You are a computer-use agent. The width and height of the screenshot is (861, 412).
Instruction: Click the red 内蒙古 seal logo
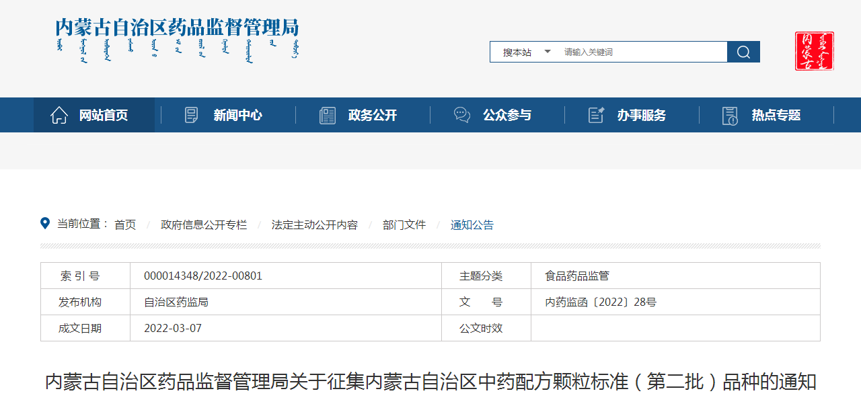[x=815, y=51]
